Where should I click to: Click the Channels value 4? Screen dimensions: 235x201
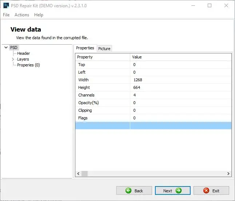click(135, 95)
